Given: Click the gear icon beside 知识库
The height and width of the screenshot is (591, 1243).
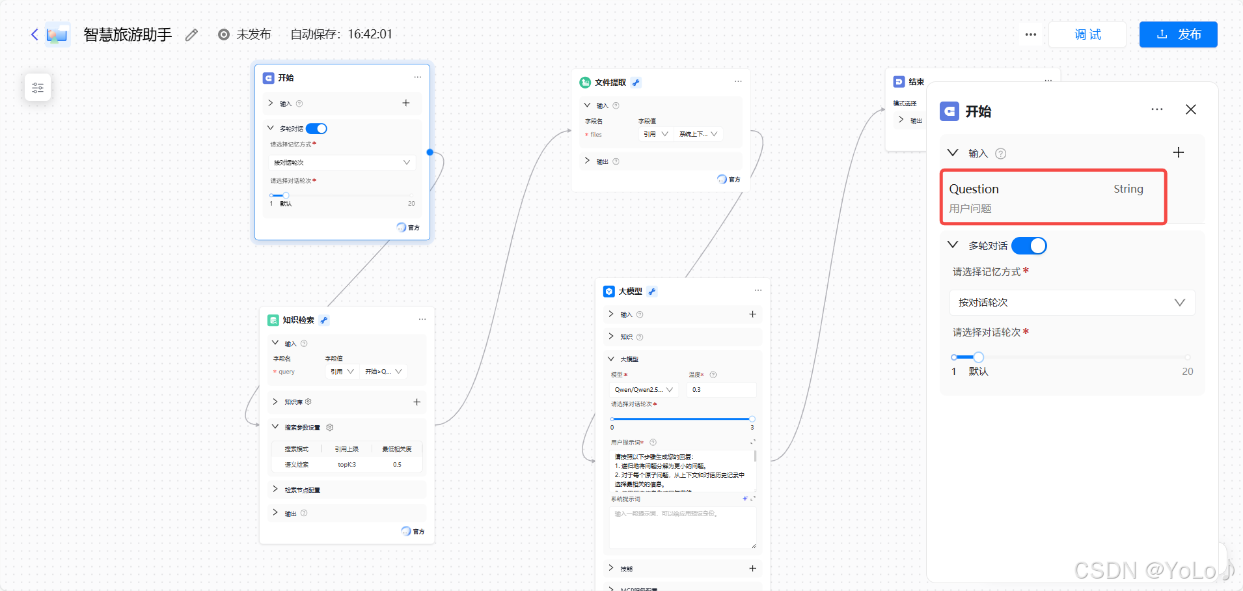Looking at the screenshot, I should click(x=308, y=402).
